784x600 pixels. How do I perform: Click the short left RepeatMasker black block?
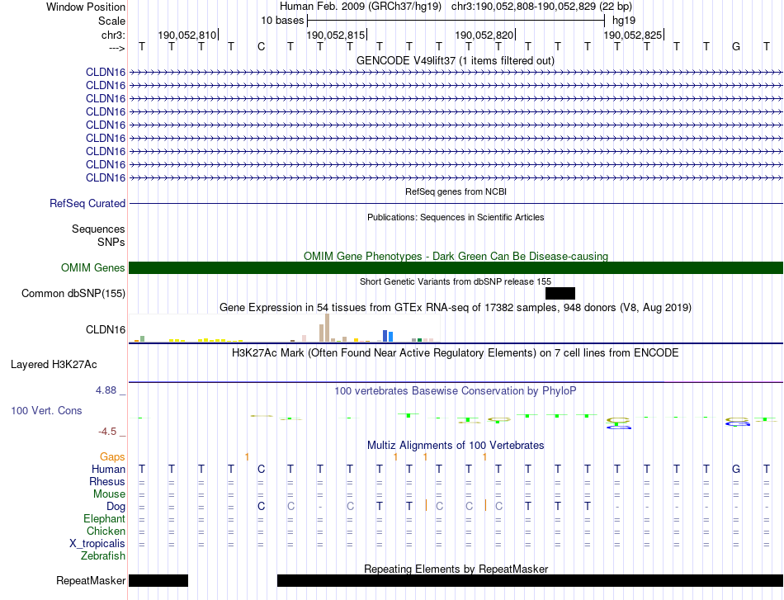[158, 580]
